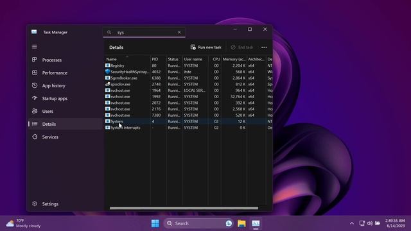
Task: Sort by the CPU column header
Action: point(214,59)
